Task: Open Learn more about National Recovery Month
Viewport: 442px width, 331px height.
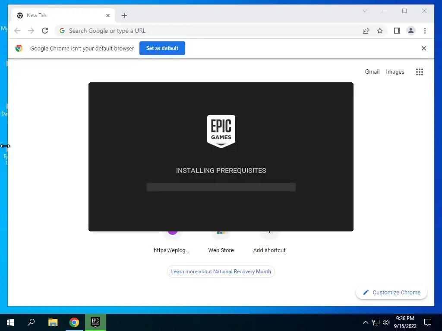Action: 221,272
